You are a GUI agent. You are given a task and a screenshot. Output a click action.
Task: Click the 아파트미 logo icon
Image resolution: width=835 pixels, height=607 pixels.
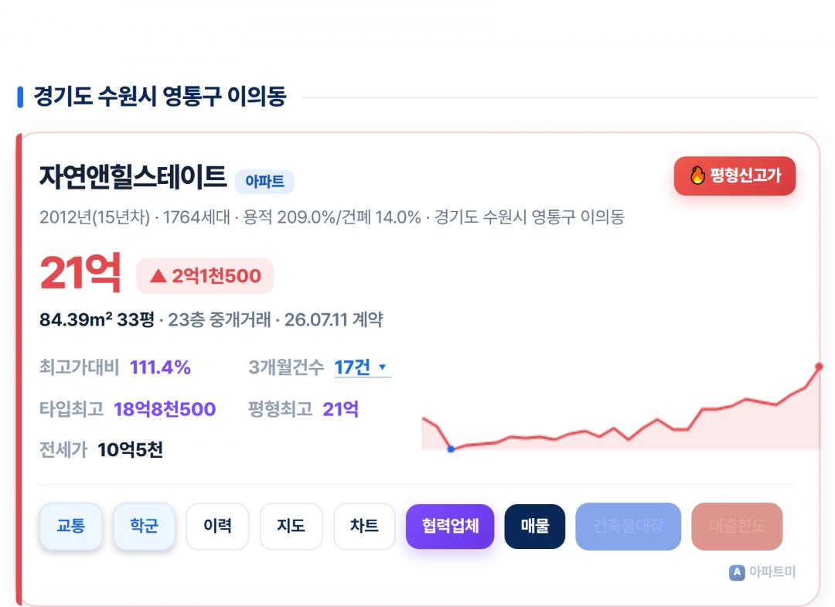click(737, 572)
